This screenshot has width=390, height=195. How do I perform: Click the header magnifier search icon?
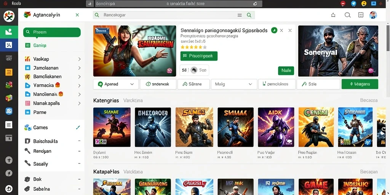tap(347, 15)
